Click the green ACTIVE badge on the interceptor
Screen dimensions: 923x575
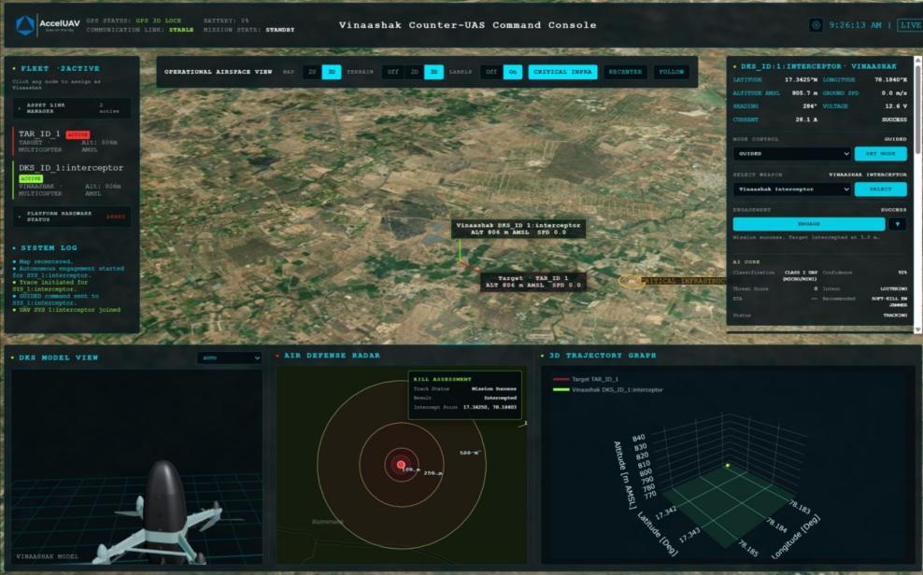click(x=31, y=178)
